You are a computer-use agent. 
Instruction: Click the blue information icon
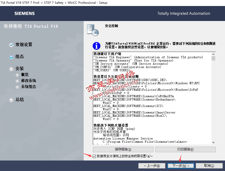[96, 46]
